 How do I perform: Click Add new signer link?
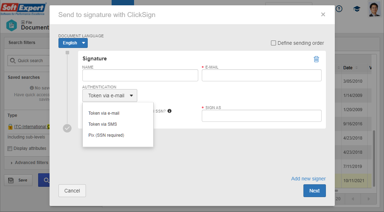(x=308, y=179)
